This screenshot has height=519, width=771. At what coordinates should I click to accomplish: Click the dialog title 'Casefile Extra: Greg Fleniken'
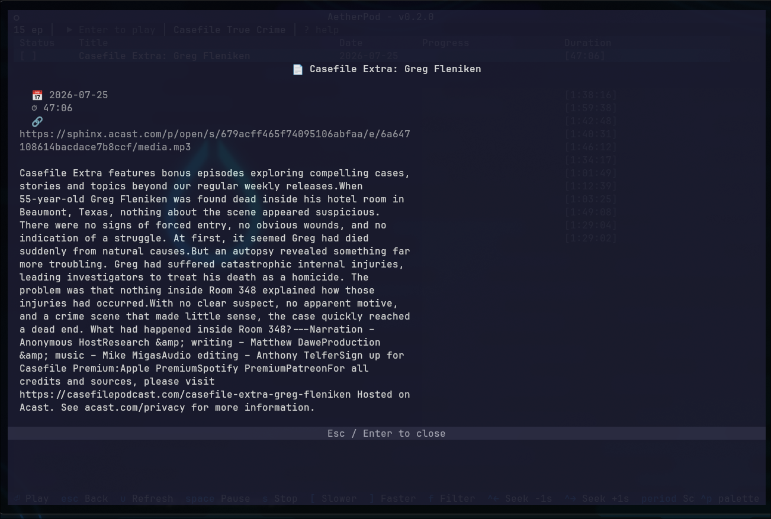396,69
